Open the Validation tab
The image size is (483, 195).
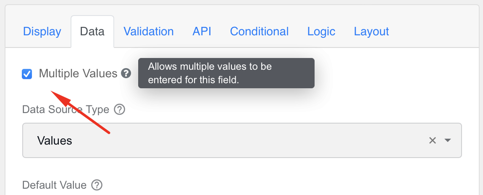point(149,32)
